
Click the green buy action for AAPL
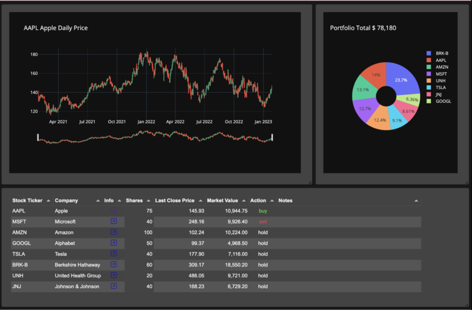click(x=263, y=211)
